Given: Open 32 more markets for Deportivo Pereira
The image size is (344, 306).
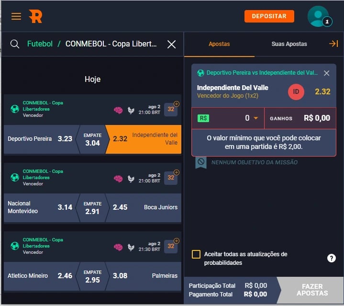Looking at the screenshot, I should tap(171, 109).
